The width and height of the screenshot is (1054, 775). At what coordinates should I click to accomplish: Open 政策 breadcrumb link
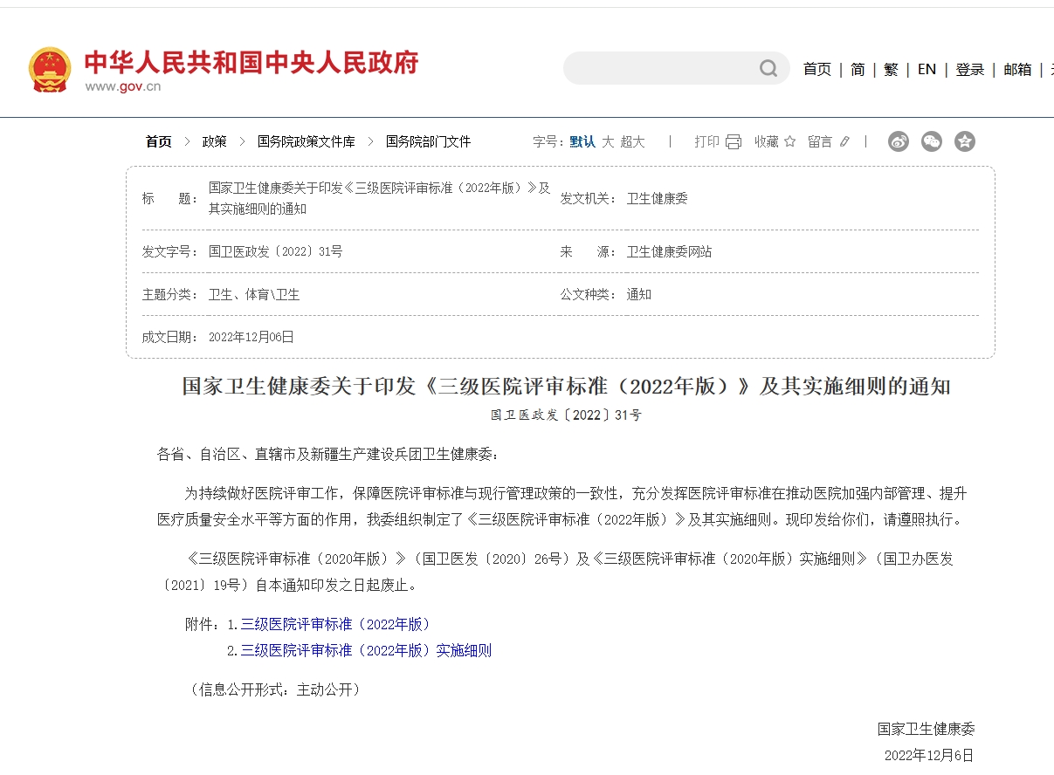coord(214,141)
